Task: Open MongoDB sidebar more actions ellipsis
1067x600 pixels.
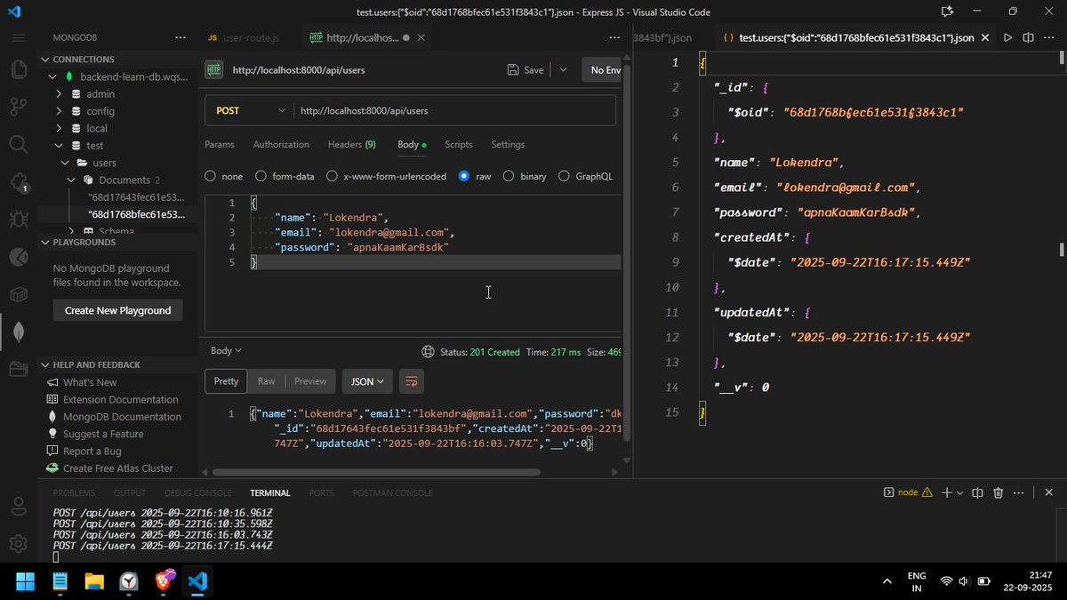Action: point(181,38)
